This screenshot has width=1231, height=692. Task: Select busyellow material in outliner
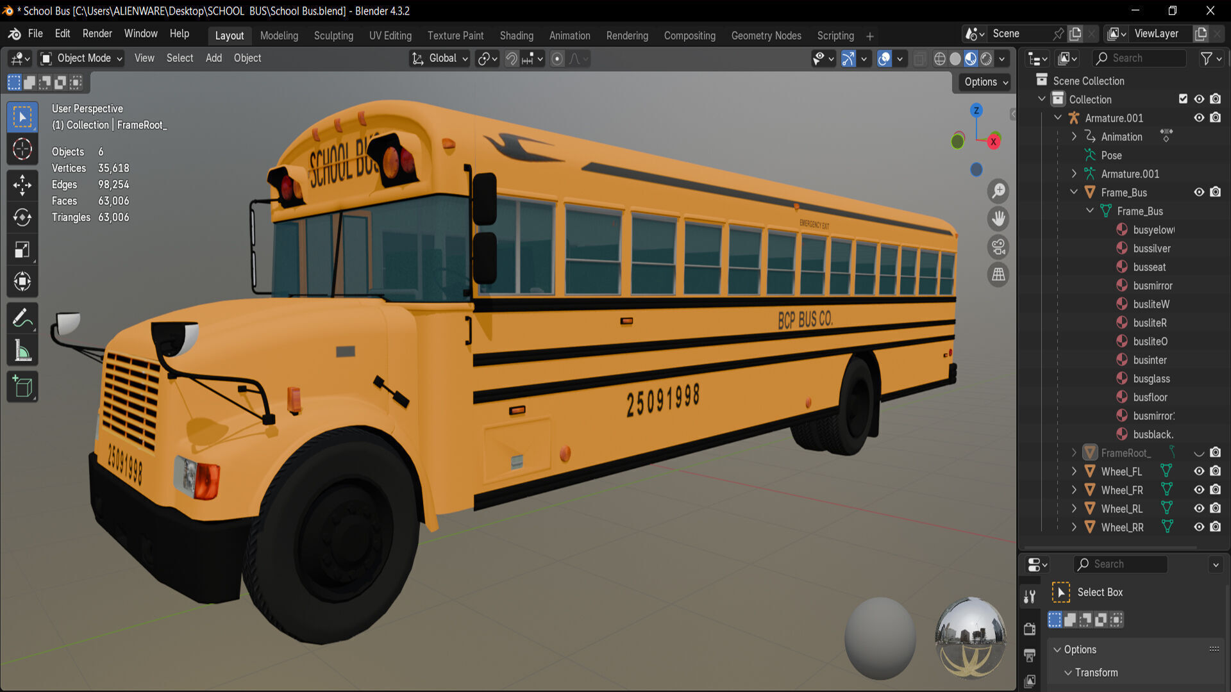point(1153,230)
